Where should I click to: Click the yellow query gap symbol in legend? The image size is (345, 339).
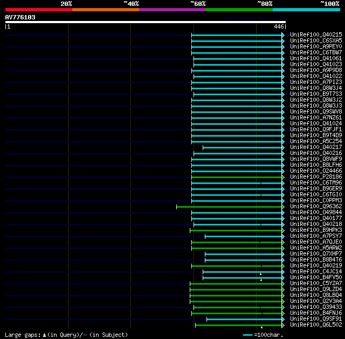point(44,335)
